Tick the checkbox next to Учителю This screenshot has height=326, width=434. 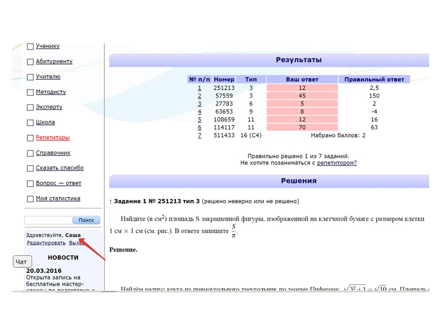pyautogui.click(x=30, y=77)
